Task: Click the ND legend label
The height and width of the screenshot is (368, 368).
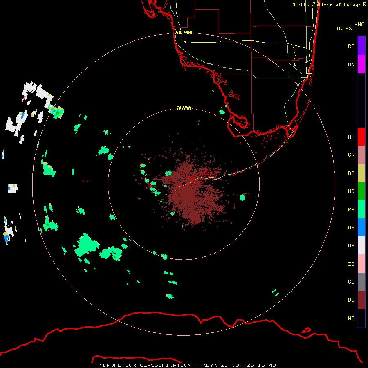Action: 351,319
